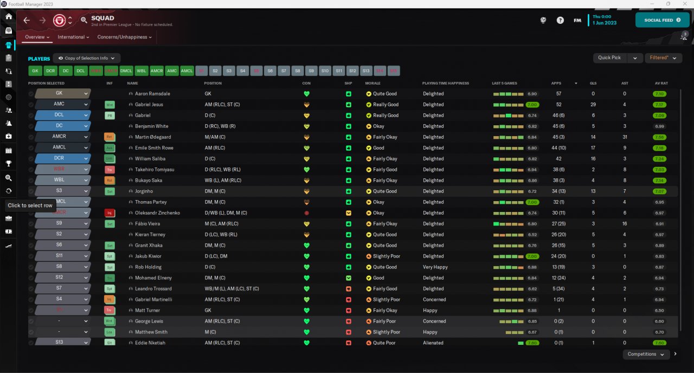Tick the selection circle for Kieran Tierney
This screenshot has width=694, height=373.
coord(31,235)
